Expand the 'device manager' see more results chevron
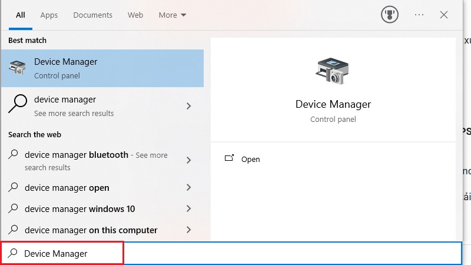Image resolution: width=471 pixels, height=265 pixels. click(188, 106)
